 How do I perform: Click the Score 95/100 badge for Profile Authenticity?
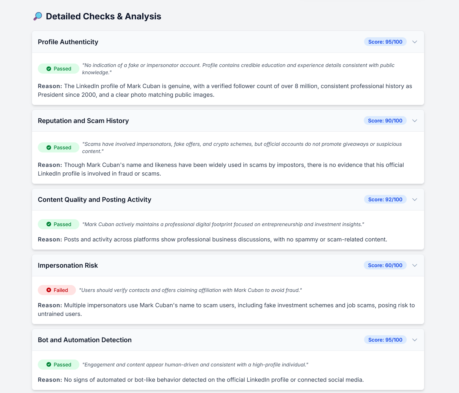coord(385,42)
